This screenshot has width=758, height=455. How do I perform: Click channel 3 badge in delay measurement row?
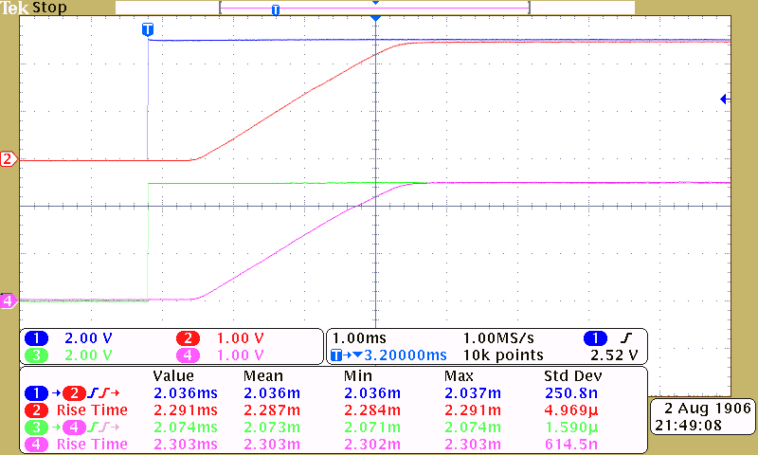tap(36, 428)
